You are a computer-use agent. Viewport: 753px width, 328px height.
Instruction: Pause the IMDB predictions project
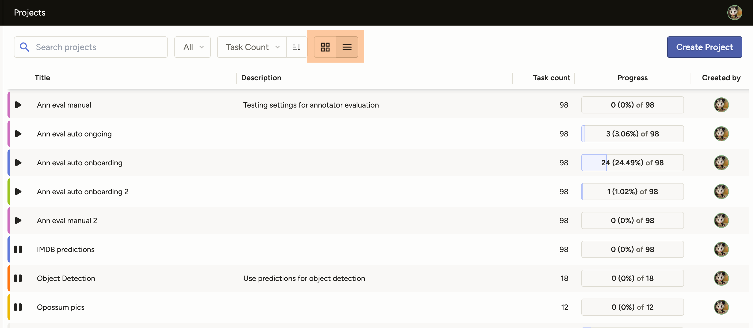[x=18, y=249]
